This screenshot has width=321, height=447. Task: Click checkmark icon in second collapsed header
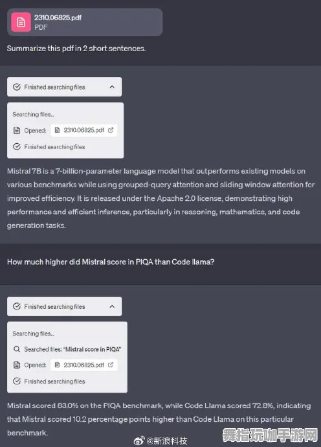(17, 306)
